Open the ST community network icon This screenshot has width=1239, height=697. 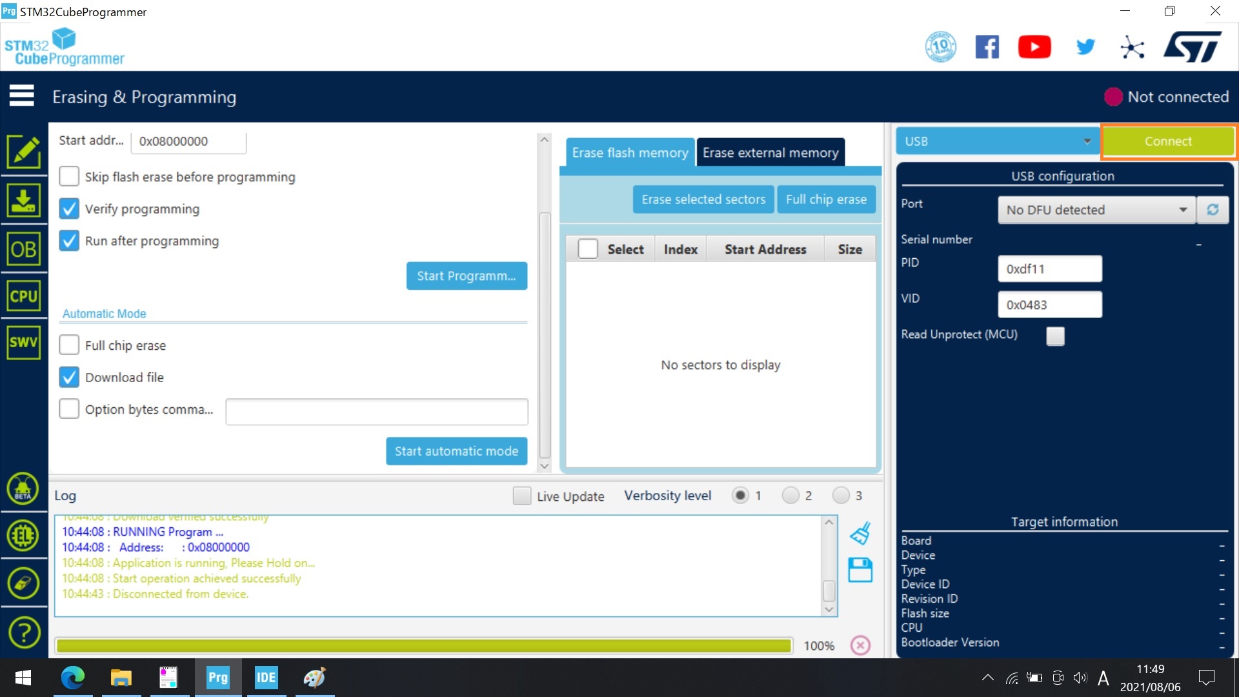(1133, 47)
